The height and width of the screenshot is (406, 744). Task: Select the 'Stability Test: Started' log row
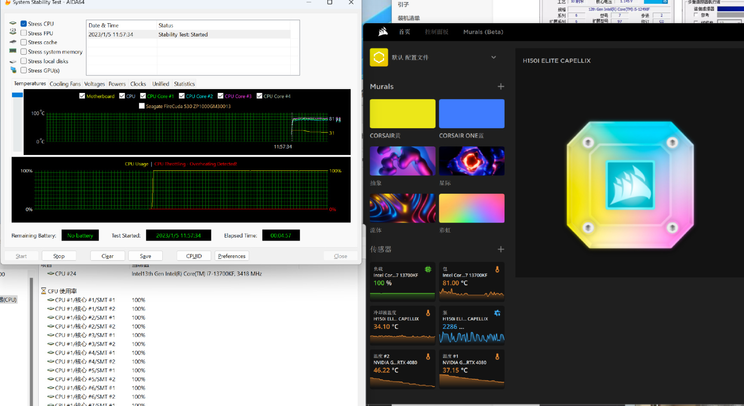(x=189, y=34)
